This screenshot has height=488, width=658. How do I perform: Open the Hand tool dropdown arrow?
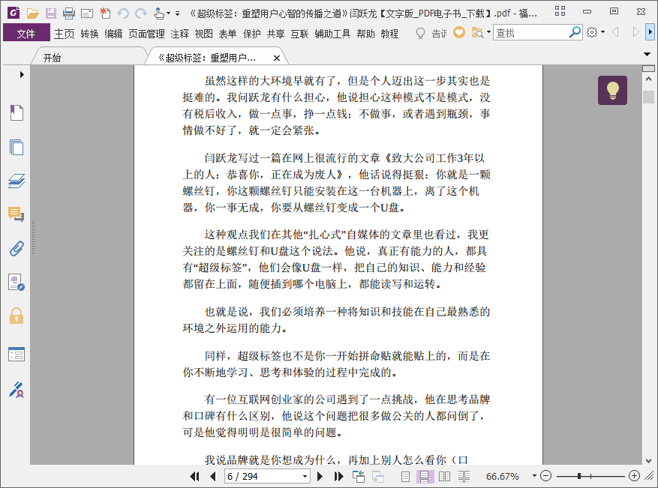(168, 13)
